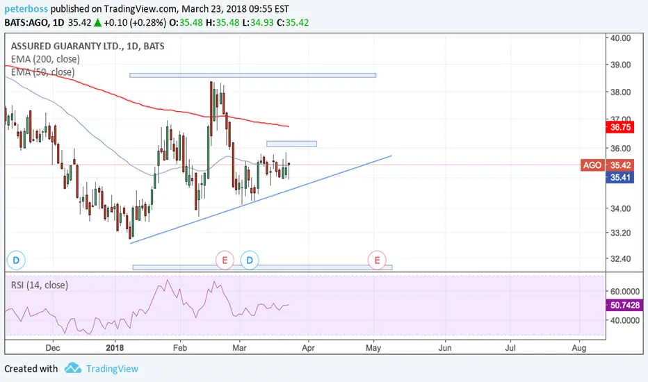Image resolution: width=648 pixels, height=382 pixels.
Task: Click the C:35.42 close value
Action: pyautogui.click(x=293, y=23)
